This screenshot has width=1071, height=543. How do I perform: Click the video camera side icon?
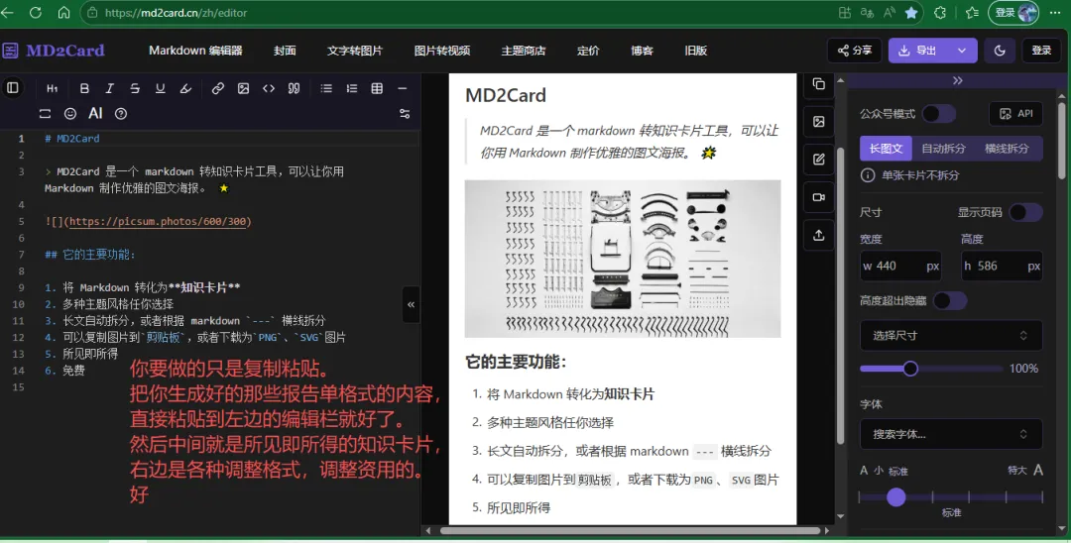pos(819,197)
